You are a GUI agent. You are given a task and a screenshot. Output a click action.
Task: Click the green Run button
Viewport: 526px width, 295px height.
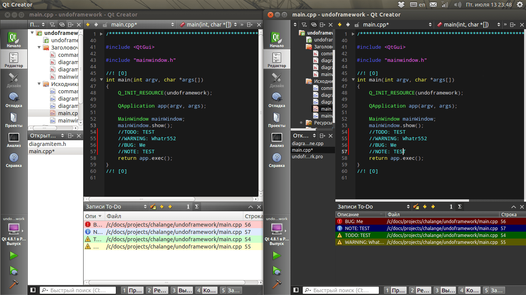(x=14, y=255)
